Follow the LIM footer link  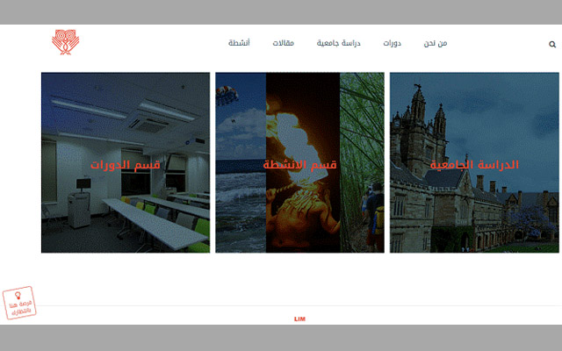(x=299, y=319)
